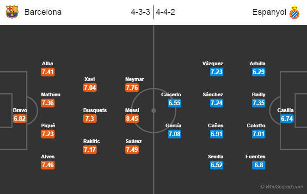Click the 4-4-2 formation text

(x=166, y=12)
